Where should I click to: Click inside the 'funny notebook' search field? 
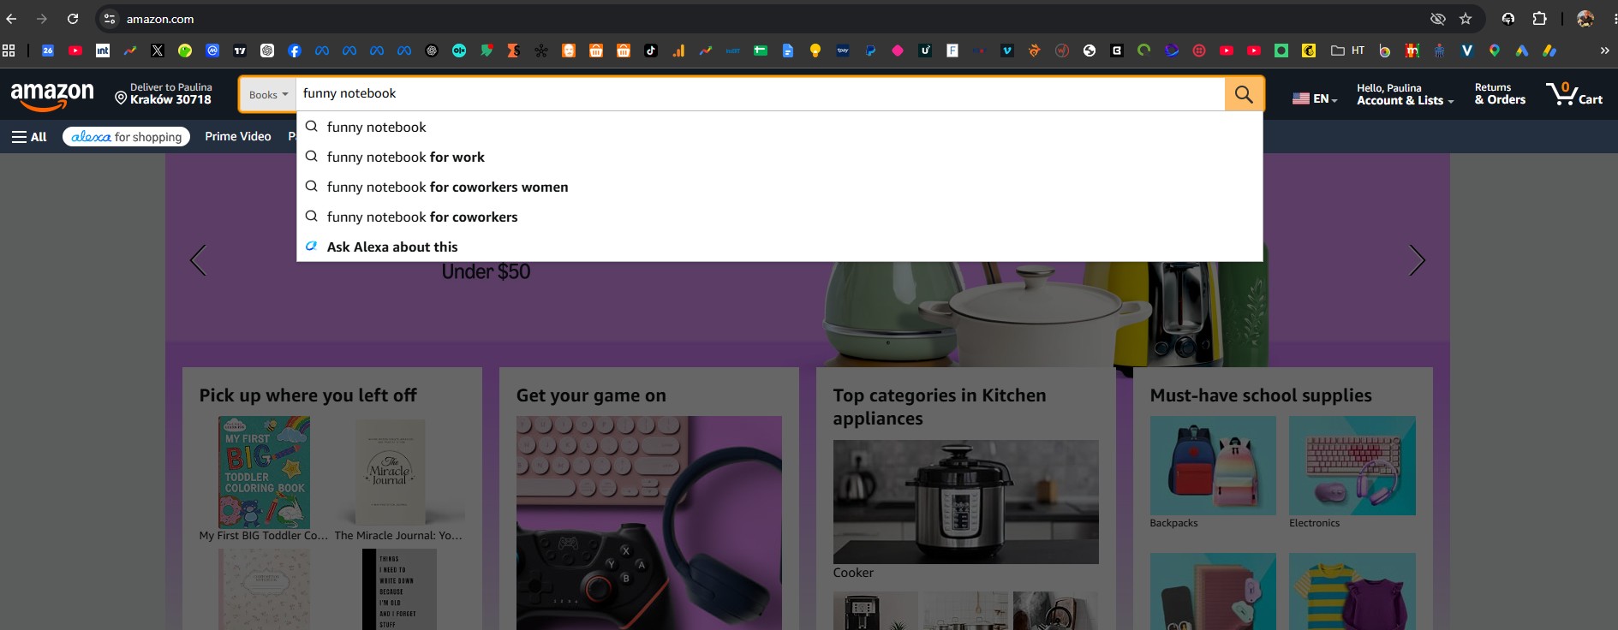click(760, 94)
